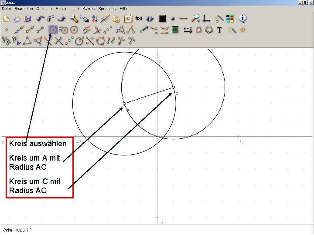Select the angle tool

pos(131,30)
